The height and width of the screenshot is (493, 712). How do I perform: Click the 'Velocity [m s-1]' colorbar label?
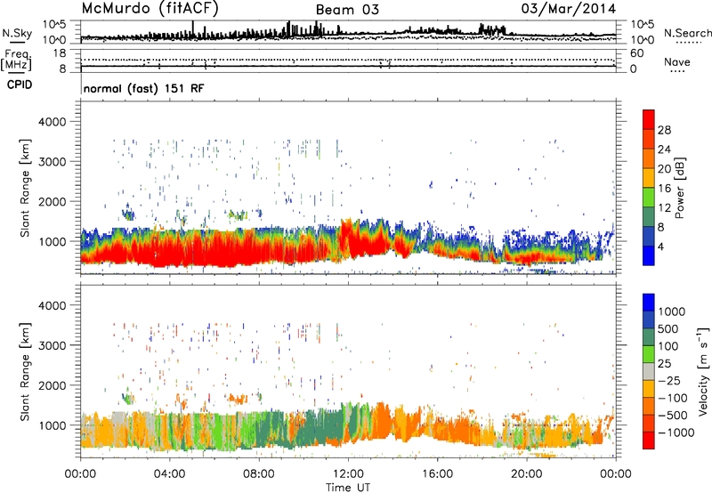(x=703, y=371)
